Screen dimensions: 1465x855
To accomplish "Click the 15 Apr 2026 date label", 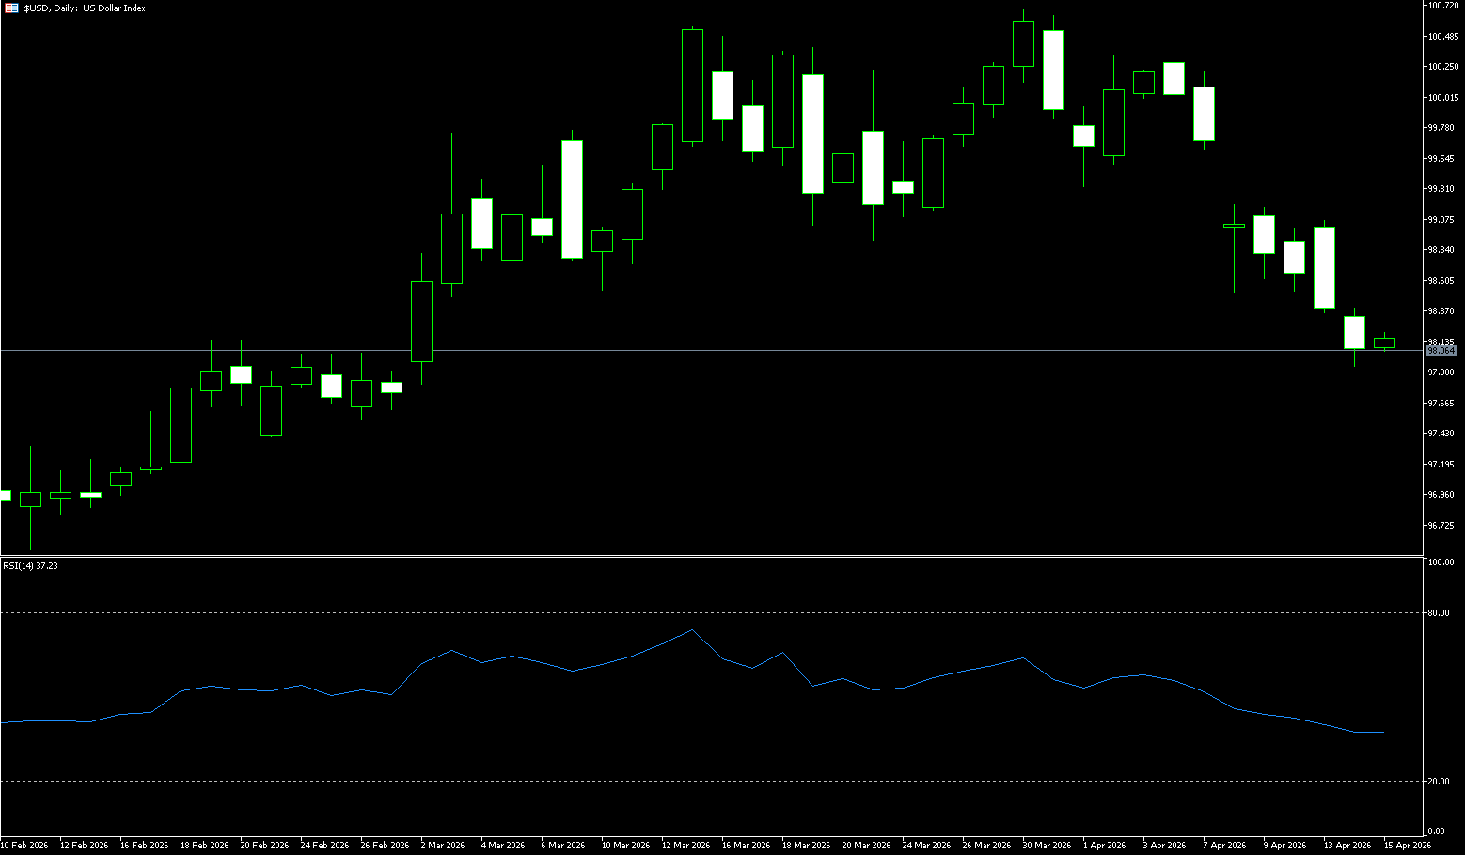I will (1407, 845).
